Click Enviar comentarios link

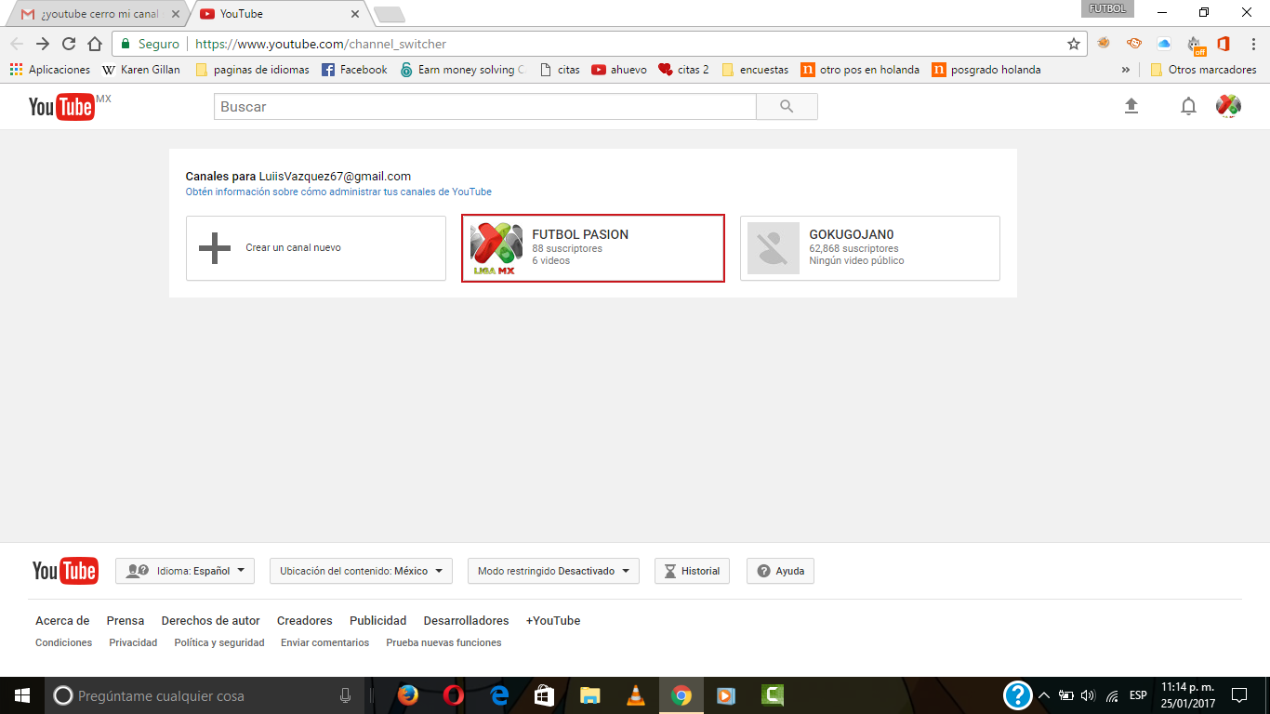[x=325, y=643]
